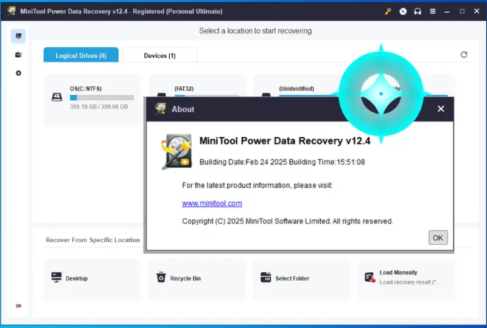This screenshot has width=487, height=328.
Task: Switch to Devices (1) tab
Action: click(x=159, y=55)
